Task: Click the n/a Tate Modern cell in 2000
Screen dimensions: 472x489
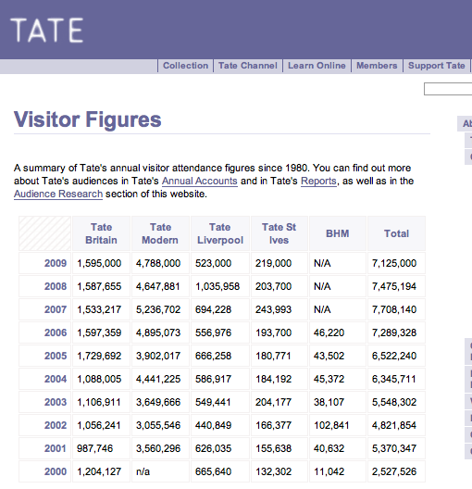Action: [160, 471]
